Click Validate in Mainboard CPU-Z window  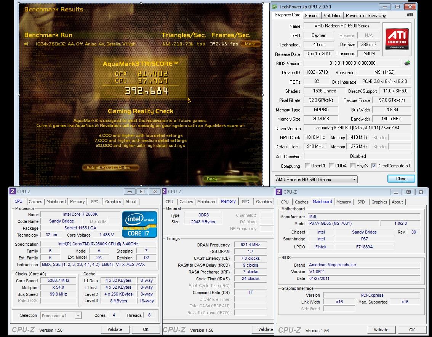click(381, 329)
